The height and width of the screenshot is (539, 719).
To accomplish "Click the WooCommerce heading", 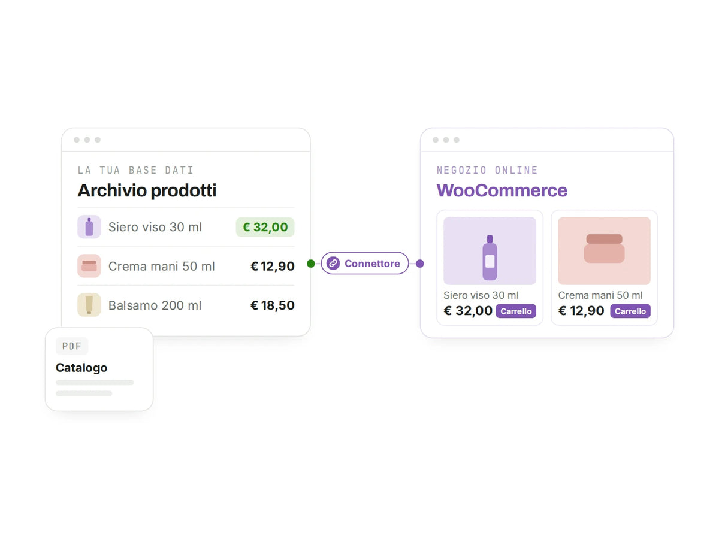I will click(502, 190).
